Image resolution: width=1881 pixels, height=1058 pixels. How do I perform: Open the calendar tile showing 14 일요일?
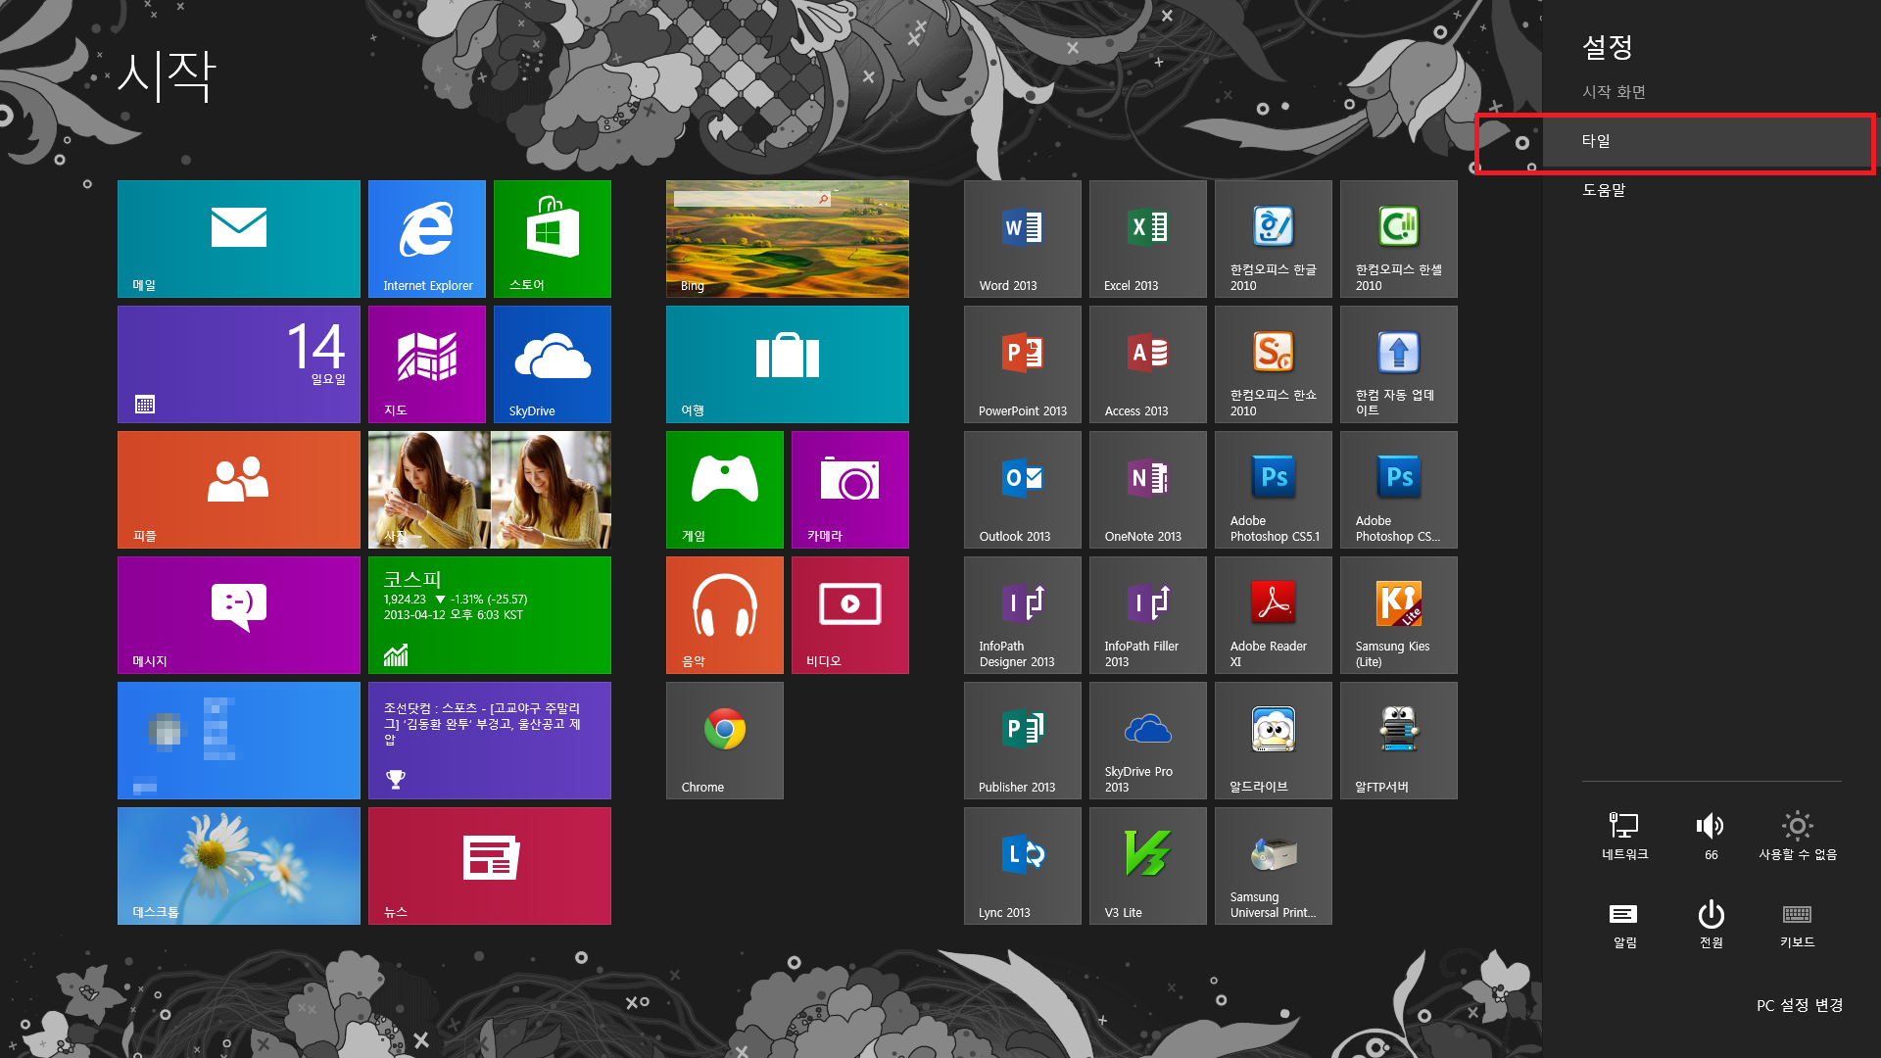click(x=239, y=364)
